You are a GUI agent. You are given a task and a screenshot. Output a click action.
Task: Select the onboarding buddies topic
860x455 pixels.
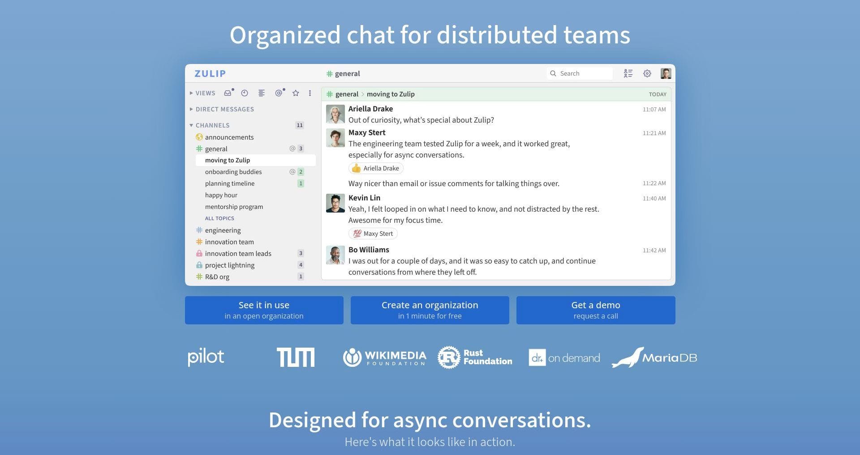pos(233,172)
